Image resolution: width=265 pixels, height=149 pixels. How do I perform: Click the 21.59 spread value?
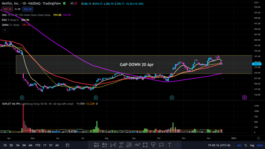[17, 9]
